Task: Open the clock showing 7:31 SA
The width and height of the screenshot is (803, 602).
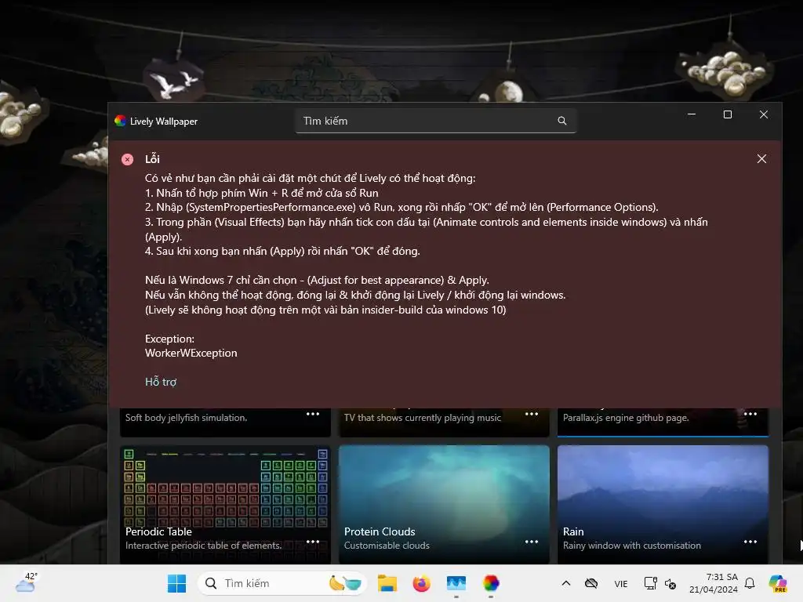Action: 714,583
